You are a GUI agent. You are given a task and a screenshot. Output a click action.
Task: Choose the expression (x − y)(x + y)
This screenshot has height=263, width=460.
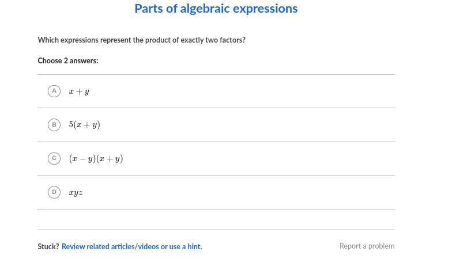96,159
